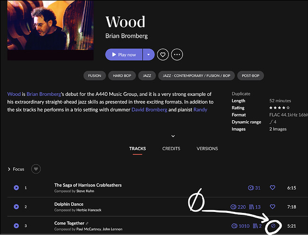Play track 2 Dolphin Dance
The height and width of the screenshot is (236, 308).
[16, 207]
